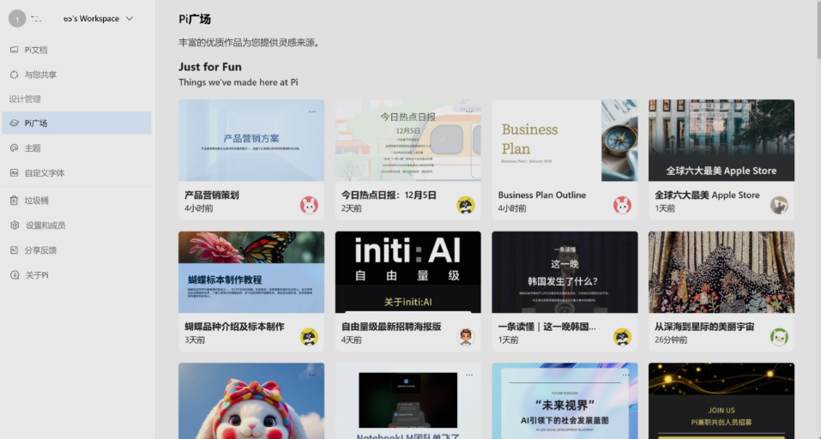The height and width of the screenshot is (439, 821).
Task: Click author avatar on 全球六大最美 Apple Store card
Action: click(779, 205)
